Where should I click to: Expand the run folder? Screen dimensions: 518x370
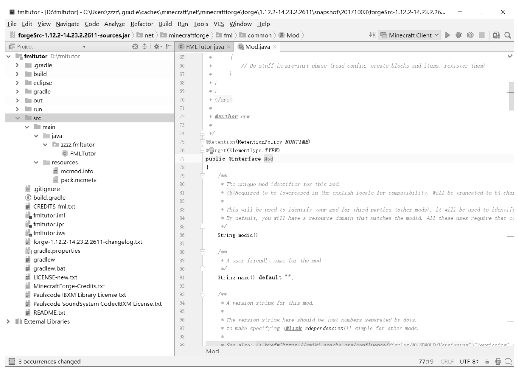(17, 109)
